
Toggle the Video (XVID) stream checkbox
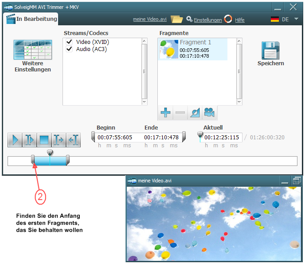(x=69, y=42)
